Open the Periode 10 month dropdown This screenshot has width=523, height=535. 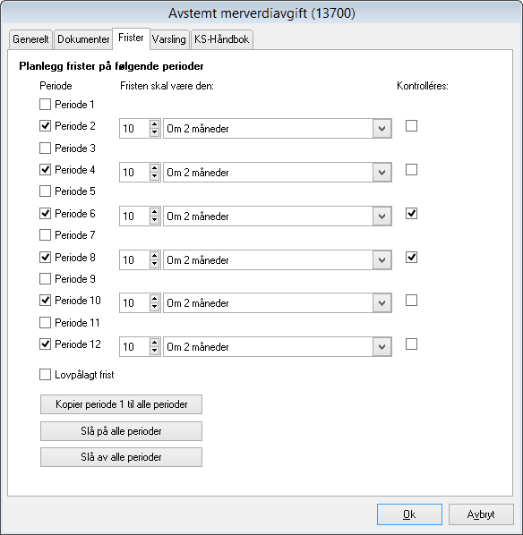[x=382, y=303]
